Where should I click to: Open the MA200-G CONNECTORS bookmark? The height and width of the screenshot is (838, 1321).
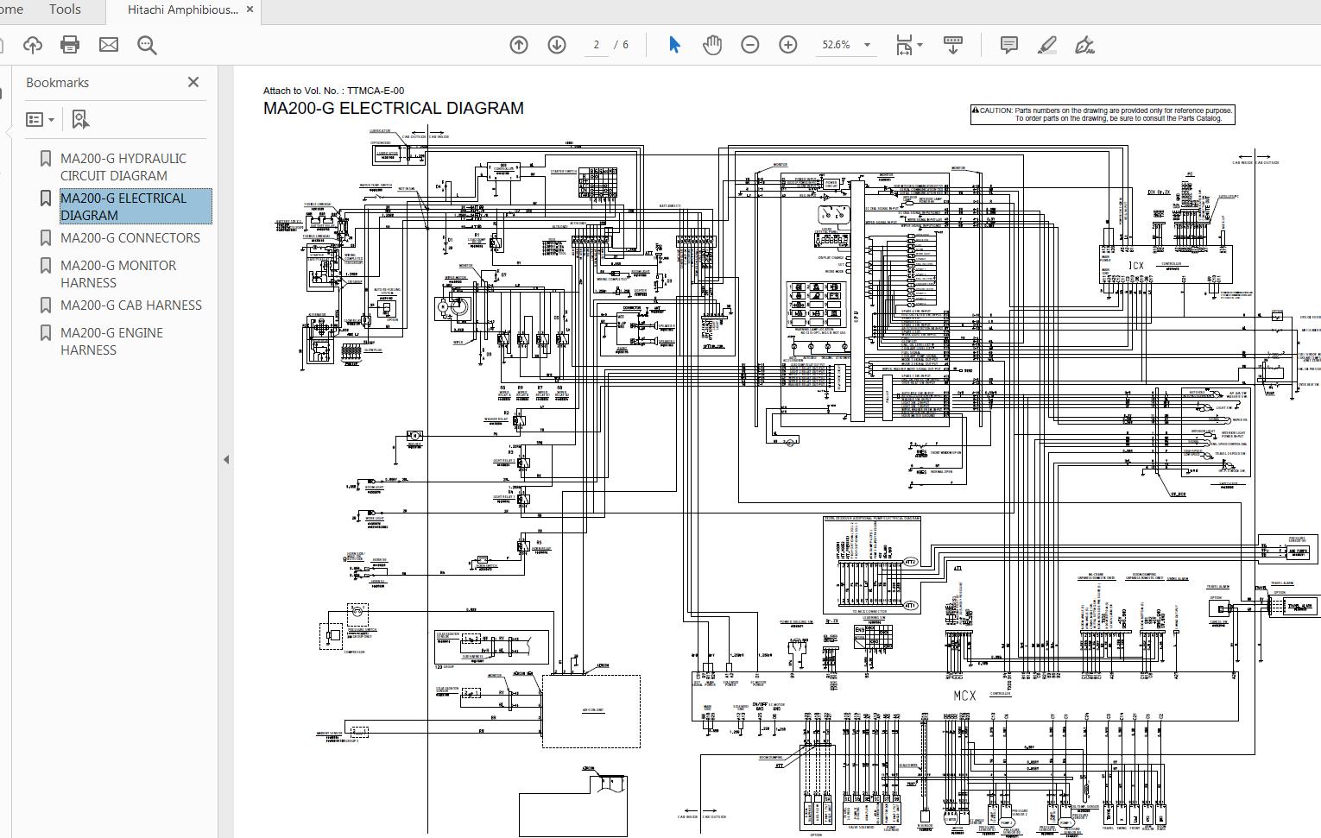130,237
